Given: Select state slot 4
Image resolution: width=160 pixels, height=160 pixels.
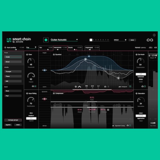Looking at the screenshot, I should click(98, 40).
